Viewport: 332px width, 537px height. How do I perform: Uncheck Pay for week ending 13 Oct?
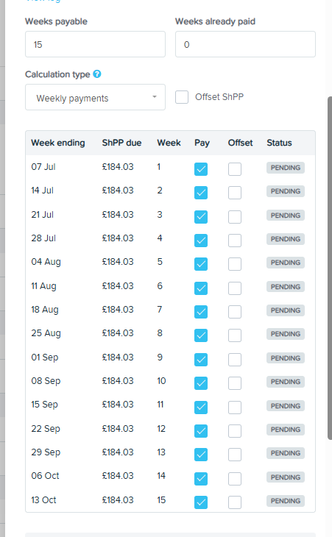point(201,502)
